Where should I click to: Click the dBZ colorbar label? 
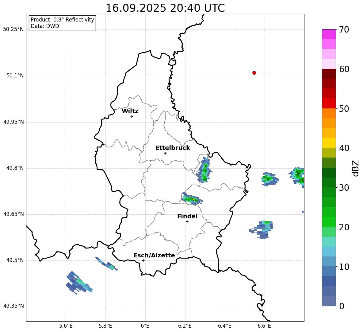coord(356,168)
